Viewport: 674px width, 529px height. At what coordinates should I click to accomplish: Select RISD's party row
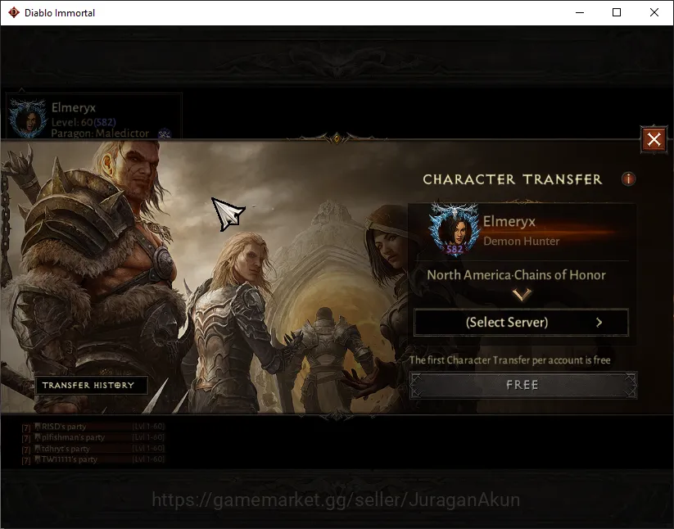pyautogui.click(x=93, y=427)
